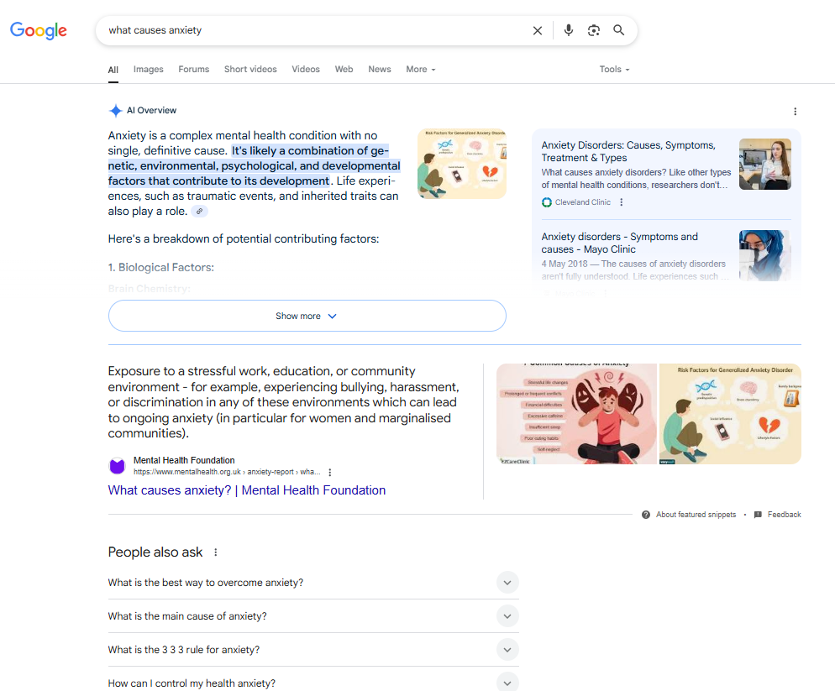
Task: Click the About featured snippets link
Action: (696, 515)
